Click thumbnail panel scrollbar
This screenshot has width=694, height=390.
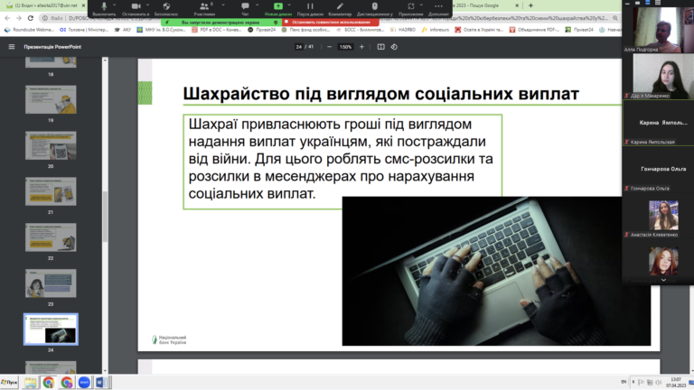pyautogui.click(x=105, y=217)
